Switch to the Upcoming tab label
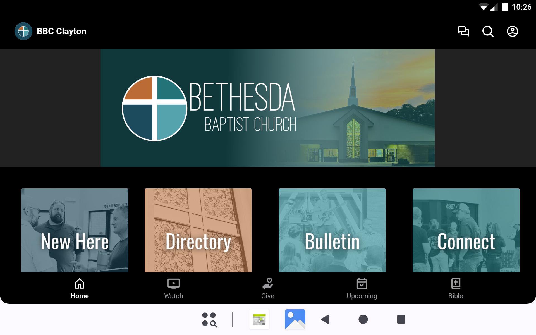 [x=362, y=296]
